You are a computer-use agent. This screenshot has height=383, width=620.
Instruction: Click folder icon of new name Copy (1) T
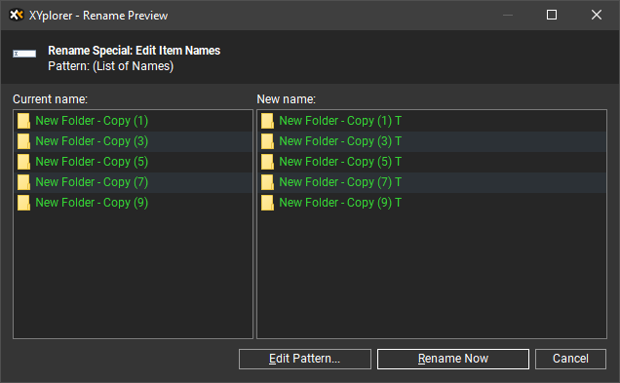[x=268, y=121]
